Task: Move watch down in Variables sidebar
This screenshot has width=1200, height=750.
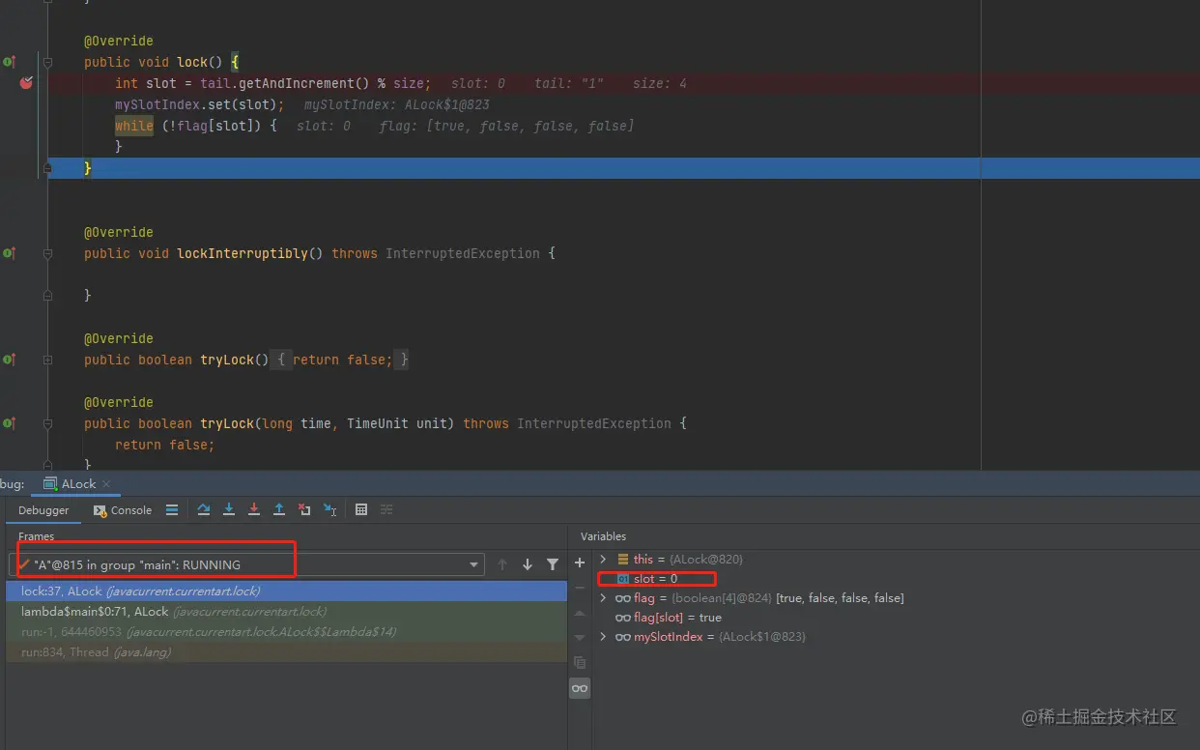Action: pos(580,638)
